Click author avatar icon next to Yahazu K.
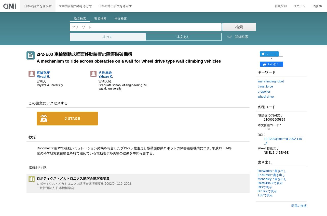 [93, 74]
